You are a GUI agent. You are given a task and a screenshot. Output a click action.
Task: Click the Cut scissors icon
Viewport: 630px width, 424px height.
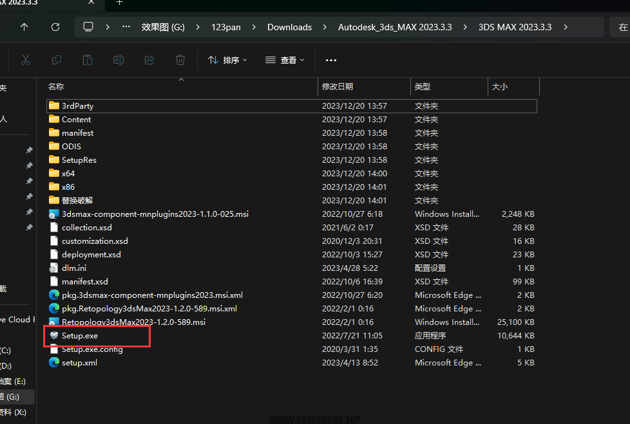point(26,60)
